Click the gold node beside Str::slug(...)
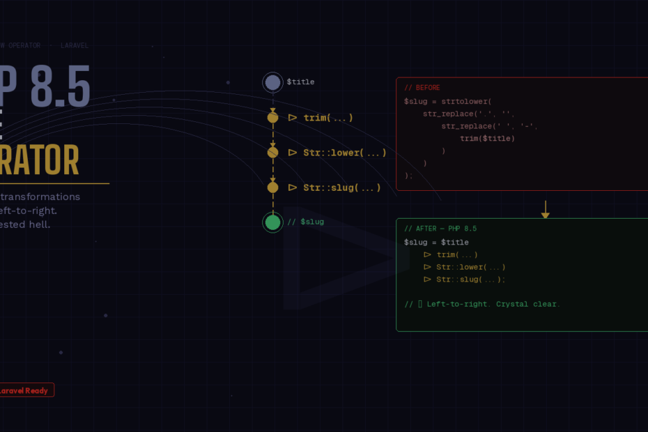Viewport: 648px width, 432px height. click(272, 187)
